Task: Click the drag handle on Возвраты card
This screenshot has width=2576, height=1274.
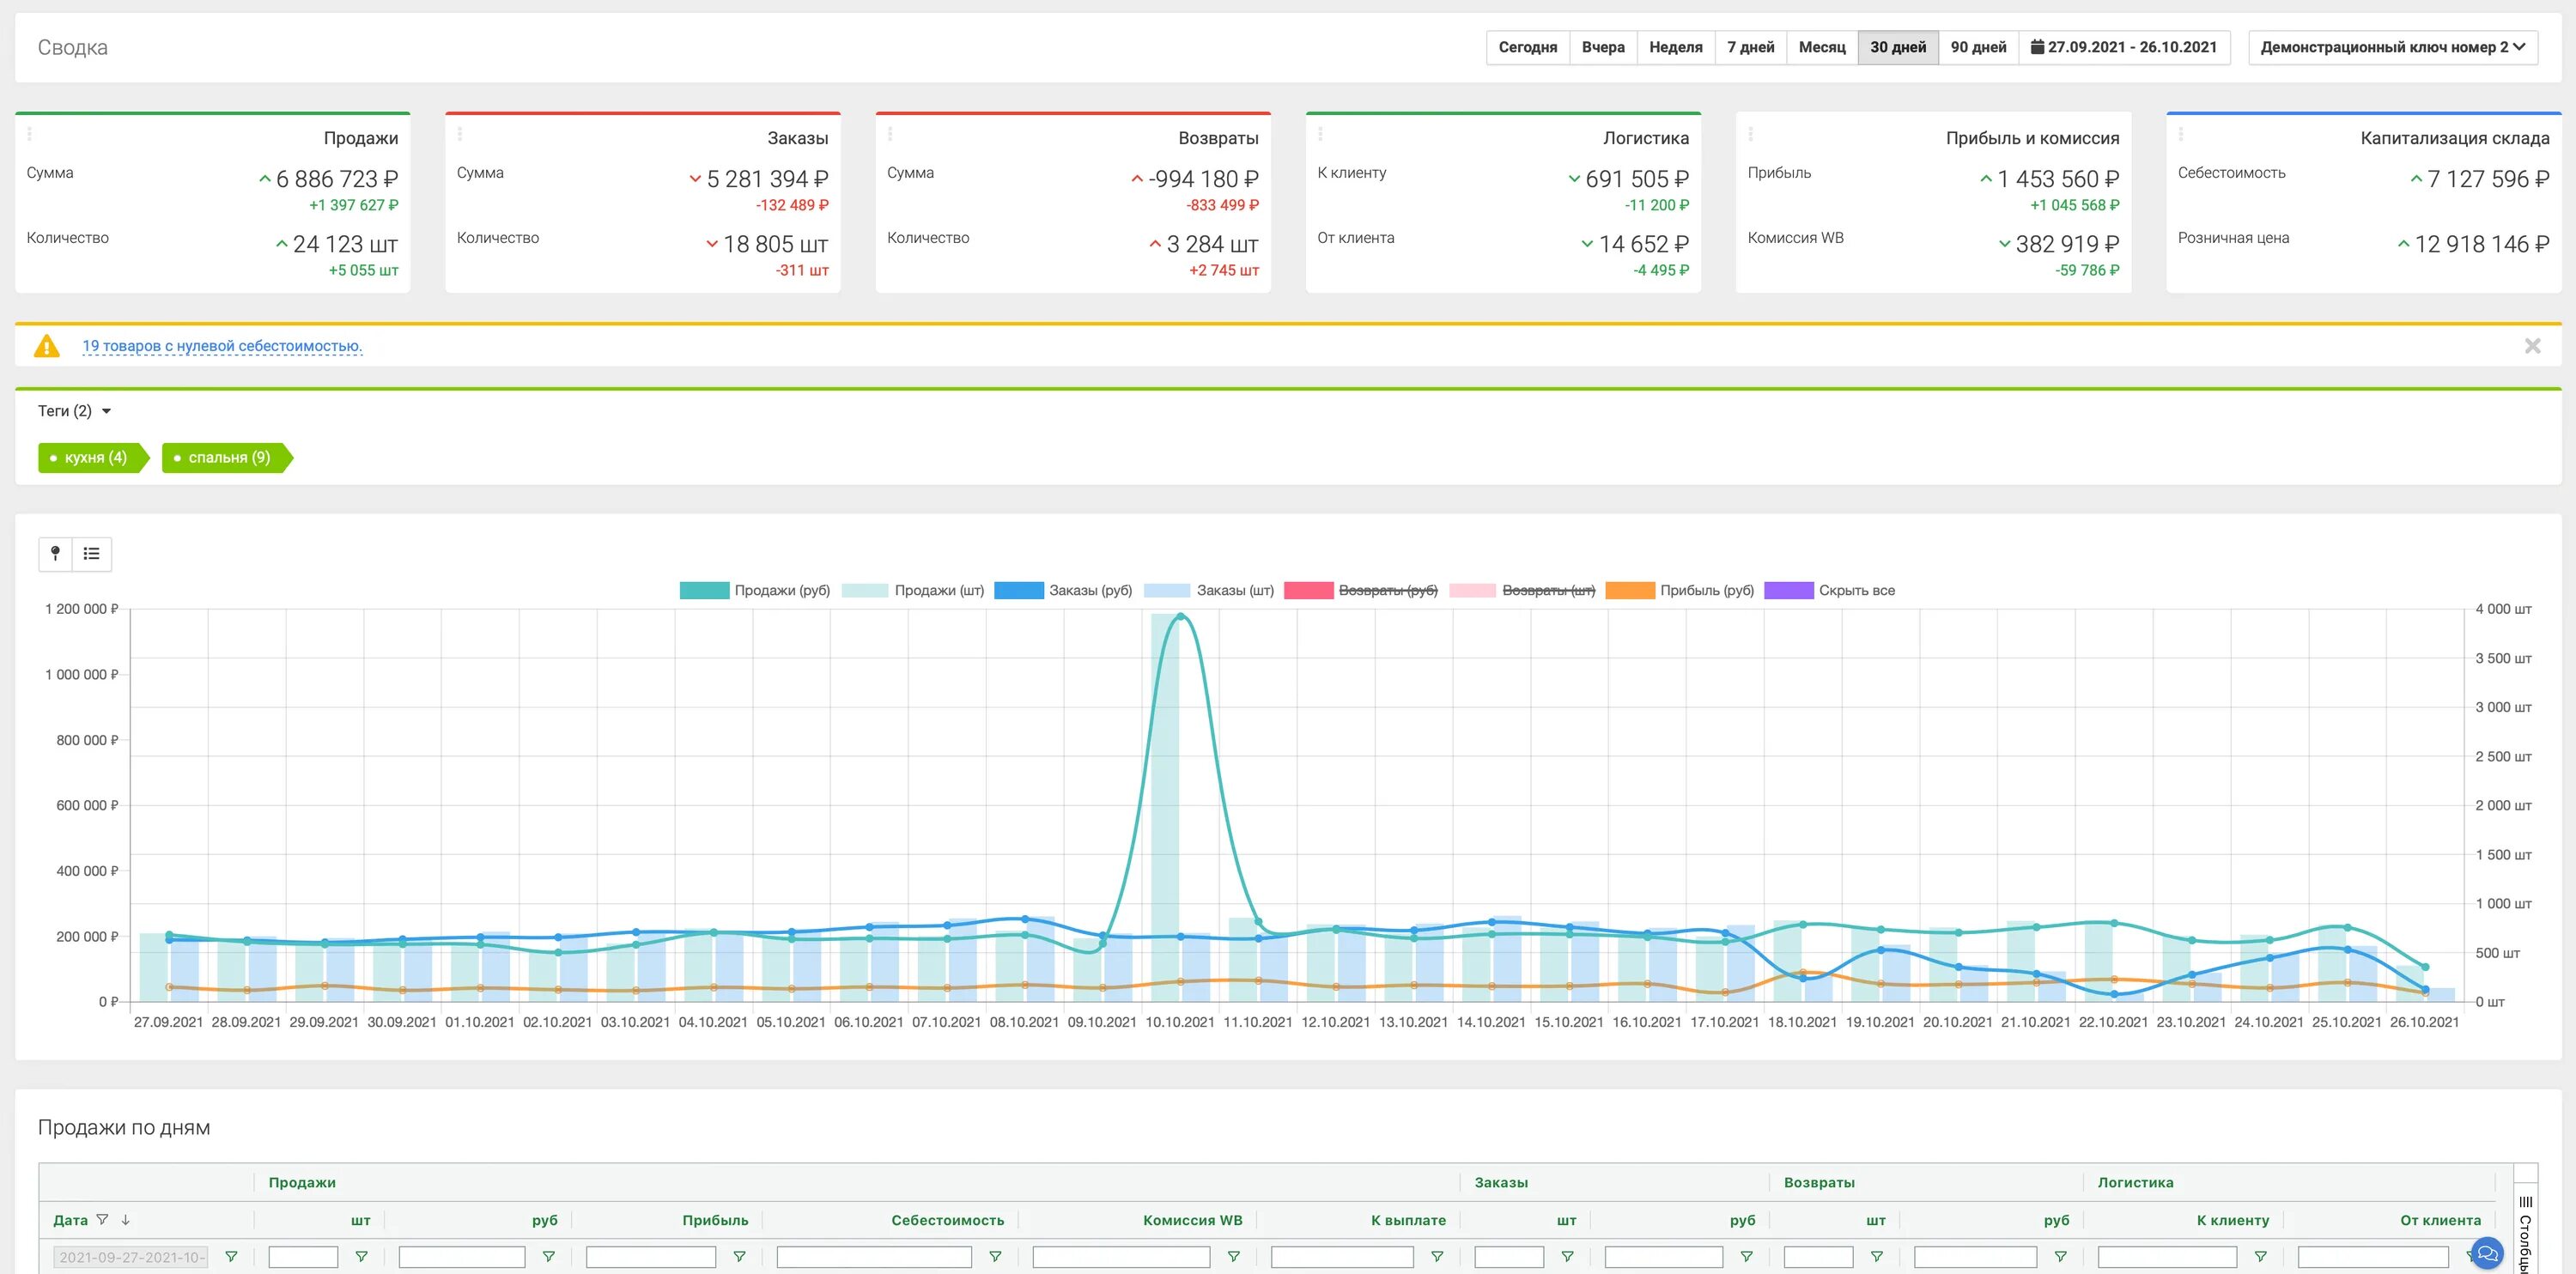Action: point(890,134)
